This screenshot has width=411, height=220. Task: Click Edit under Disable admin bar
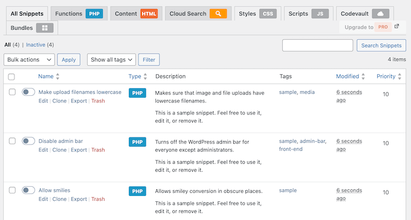[44, 150]
